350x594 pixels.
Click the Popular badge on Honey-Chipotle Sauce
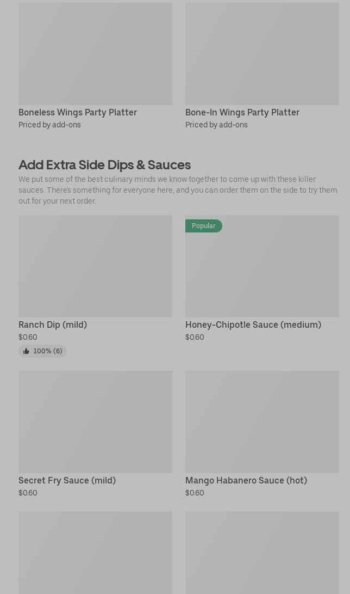click(x=203, y=226)
